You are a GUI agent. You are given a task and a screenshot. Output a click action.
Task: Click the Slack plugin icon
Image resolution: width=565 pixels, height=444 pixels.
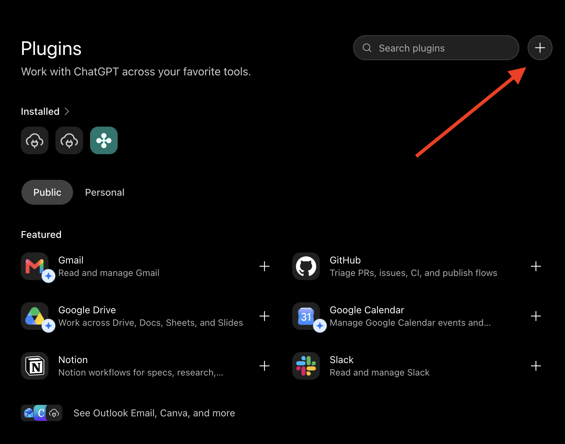pos(306,366)
